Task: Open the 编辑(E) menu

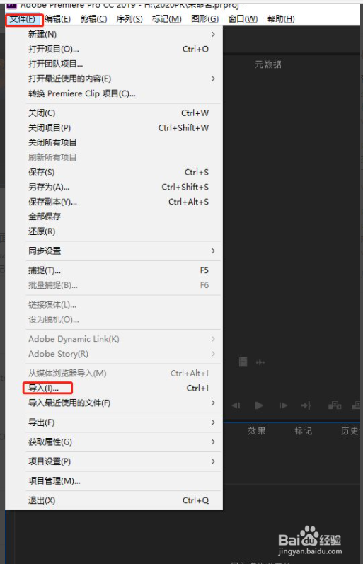Action: (57, 18)
